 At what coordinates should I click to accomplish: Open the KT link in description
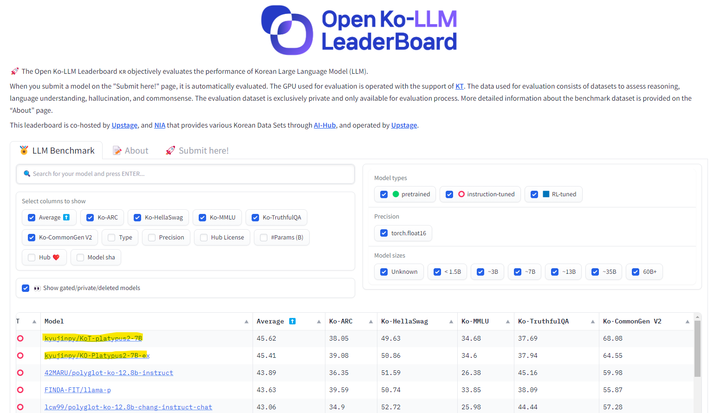click(x=460, y=86)
